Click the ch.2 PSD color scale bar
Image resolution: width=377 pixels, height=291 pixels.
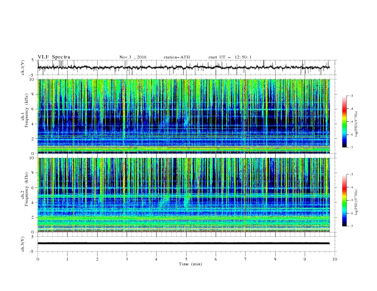click(345, 200)
